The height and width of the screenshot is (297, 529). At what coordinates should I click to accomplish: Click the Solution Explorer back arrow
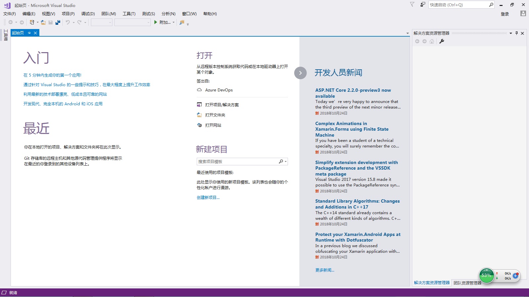point(417,41)
